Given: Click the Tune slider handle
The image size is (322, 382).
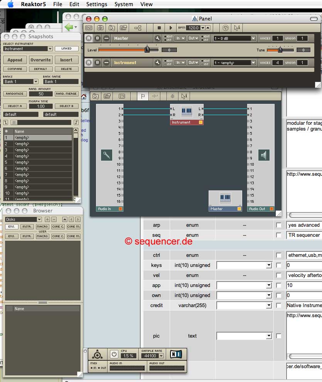Looking at the screenshot, I should click(280, 49).
